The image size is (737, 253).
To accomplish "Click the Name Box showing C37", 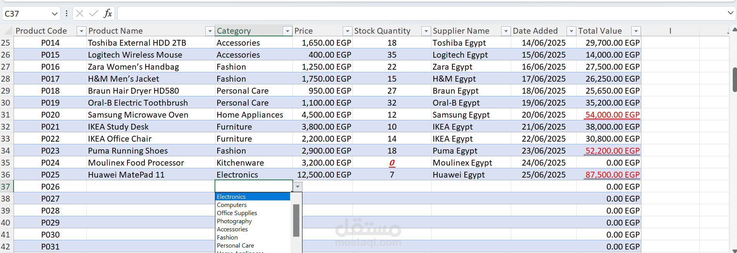I will [27, 14].
